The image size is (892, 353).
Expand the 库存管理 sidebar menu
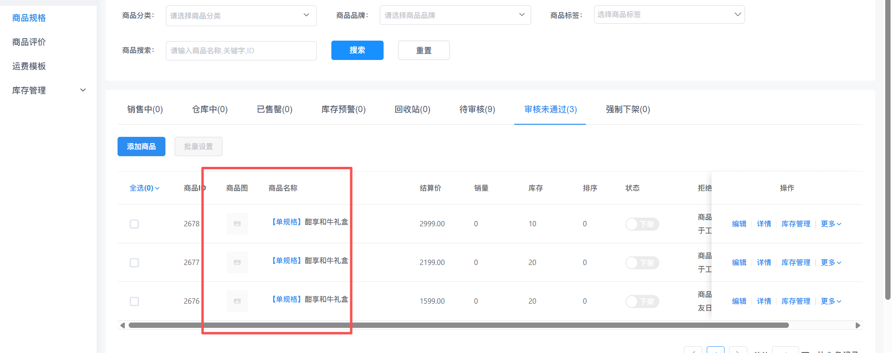click(48, 90)
